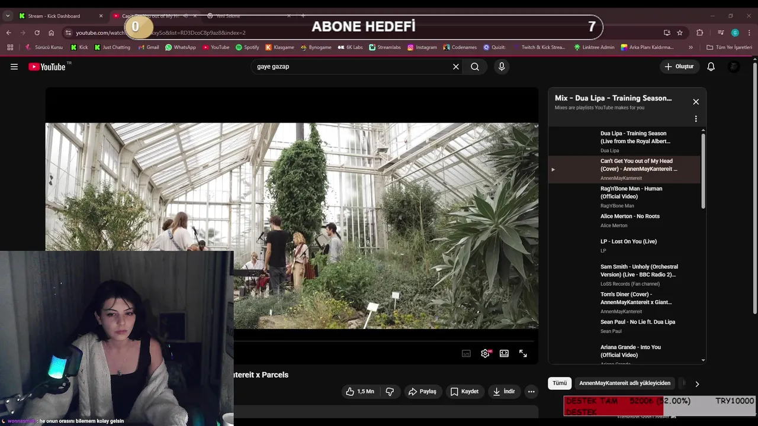Click the main video frame
The width and height of the screenshot is (758, 426).
[x=292, y=225]
